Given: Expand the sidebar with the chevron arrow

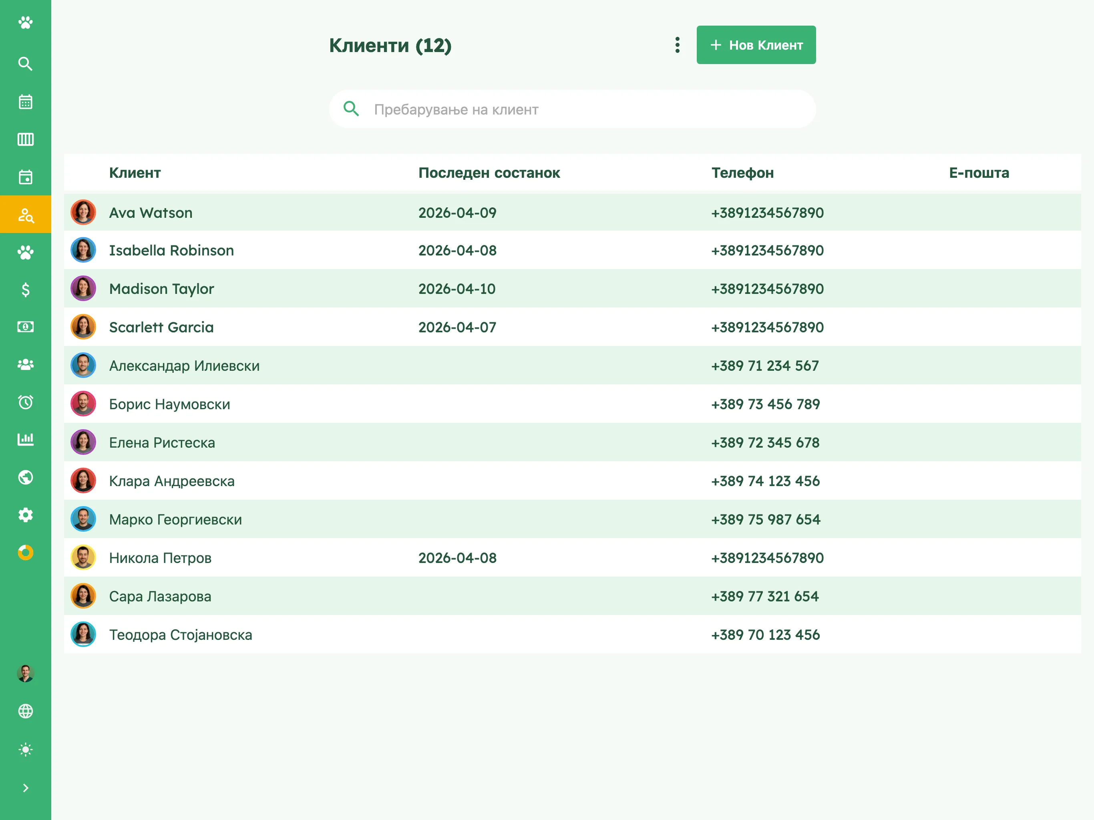Looking at the screenshot, I should click(x=25, y=788).
